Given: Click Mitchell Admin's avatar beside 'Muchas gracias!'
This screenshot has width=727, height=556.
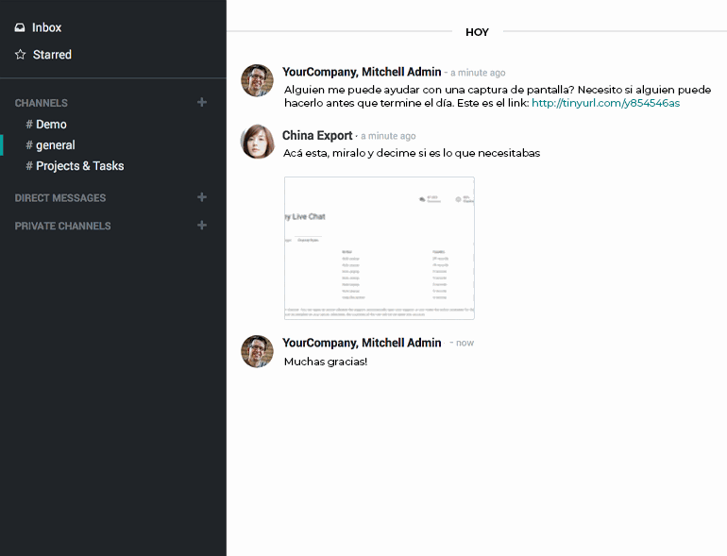Looking at the screenshot, I should tap(257, 350).
